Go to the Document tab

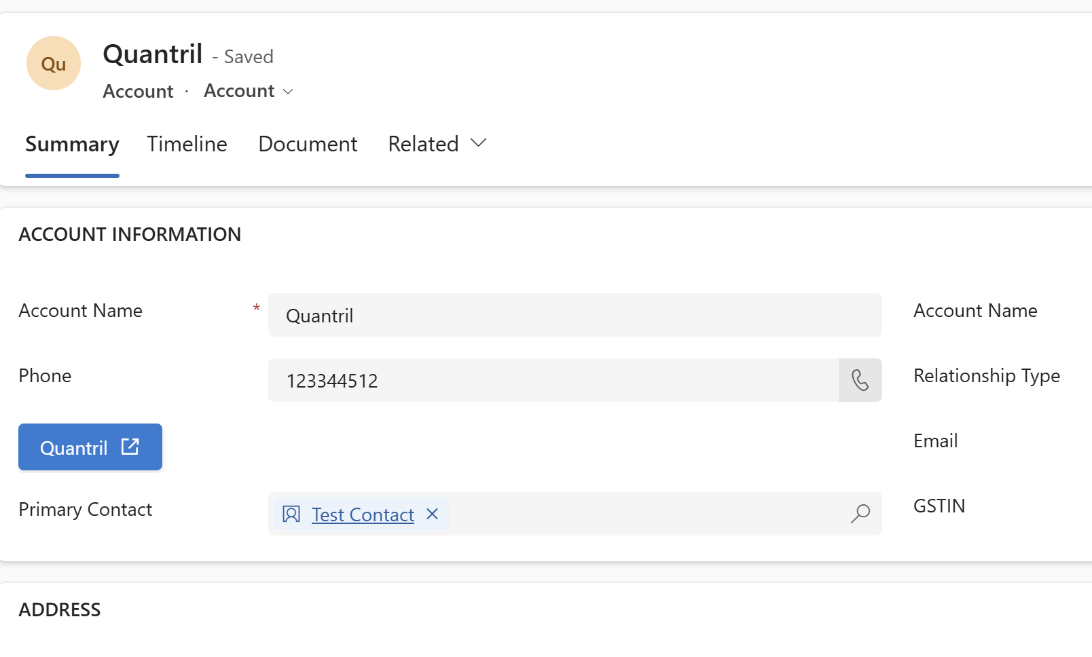point(308,144)
